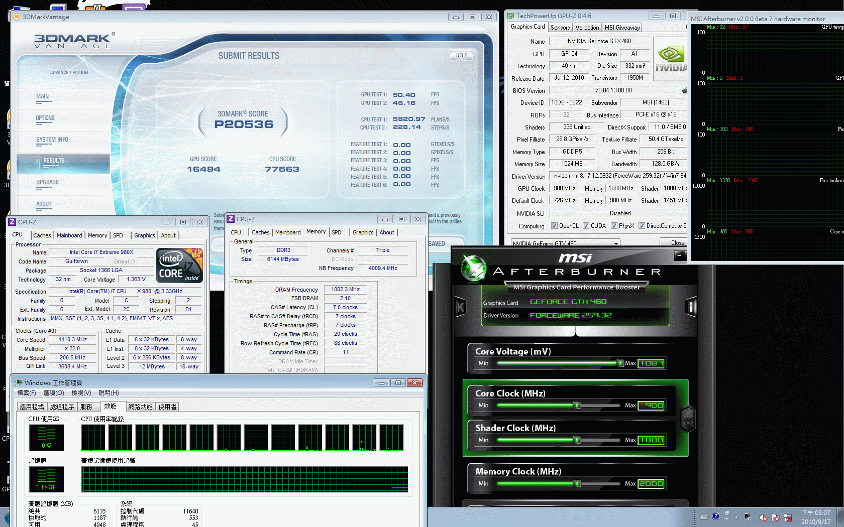The image size is (844, 527).
Task: Select the Graphics Card tab in GPU-Z
Action: pyautogui.click(x=527, y=27)
